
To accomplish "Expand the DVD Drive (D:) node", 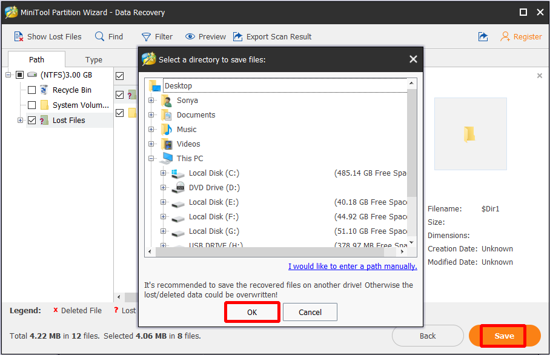I will click(163, 188).
